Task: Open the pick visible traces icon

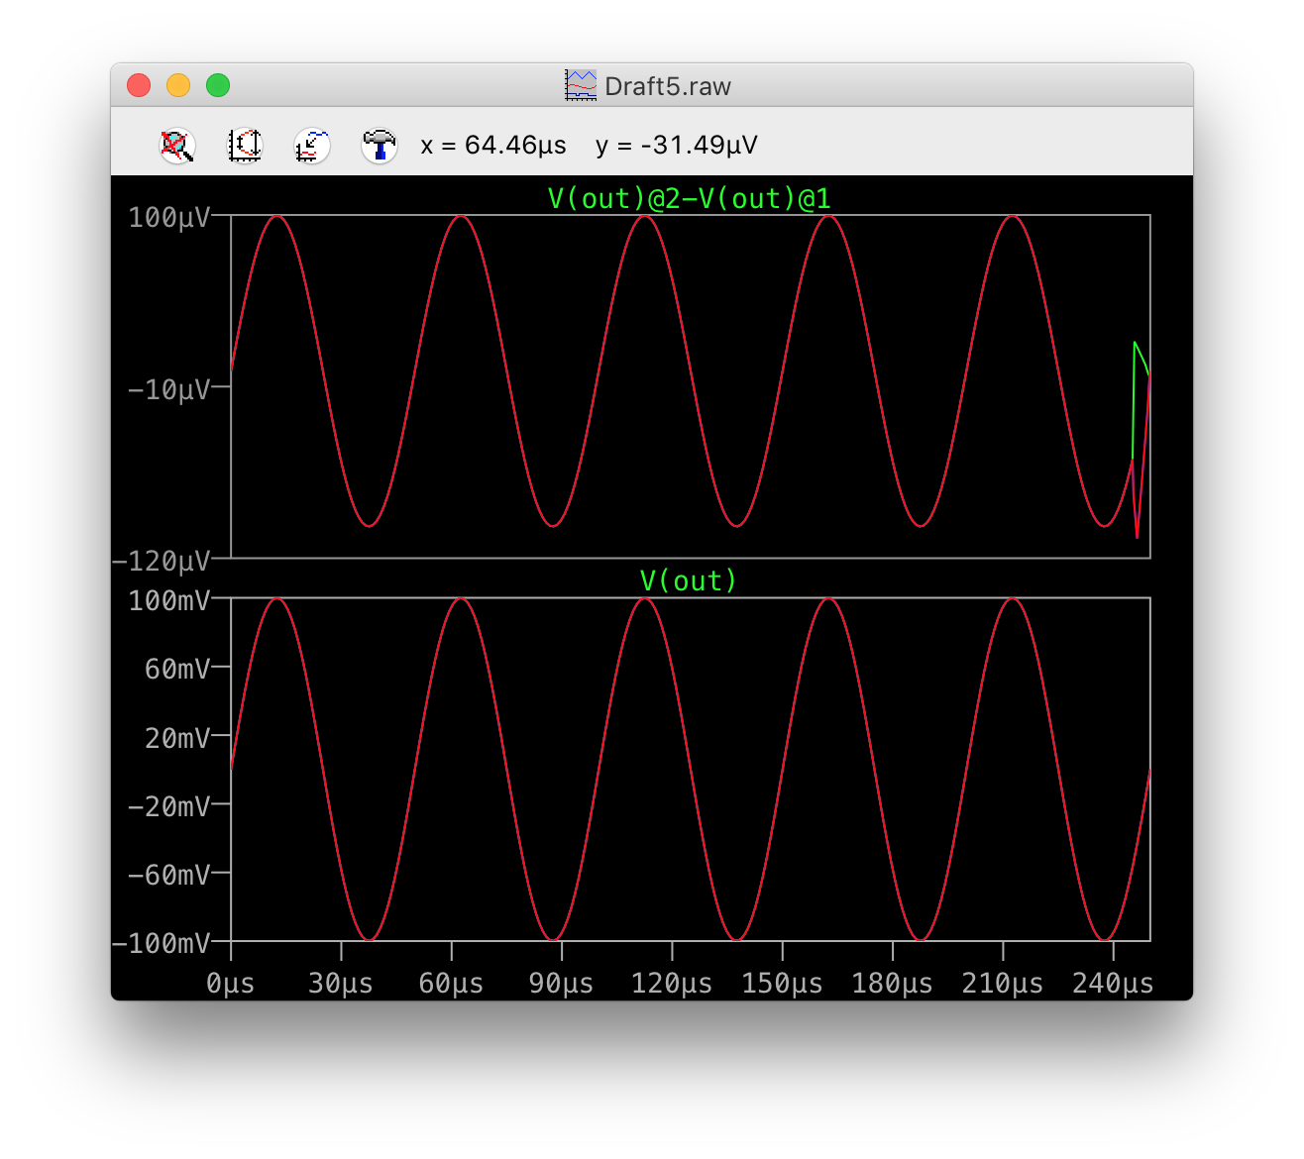Action: pyautogui.click(x=312, y=146)
